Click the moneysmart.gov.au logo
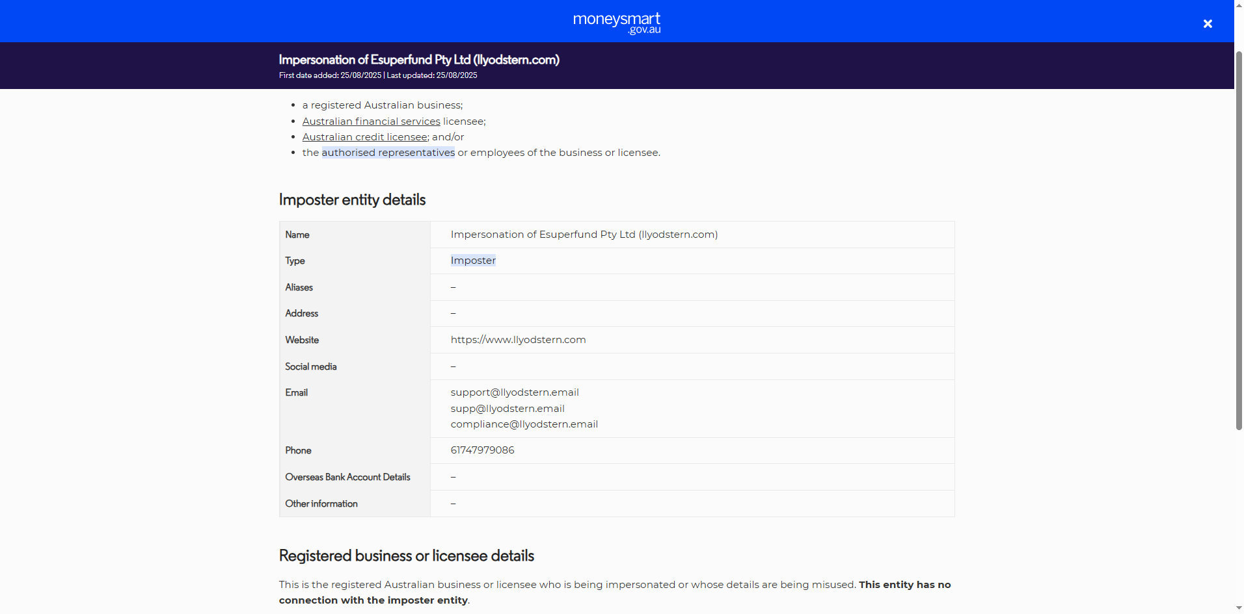Screen dimensions: 1244x614 617,23
